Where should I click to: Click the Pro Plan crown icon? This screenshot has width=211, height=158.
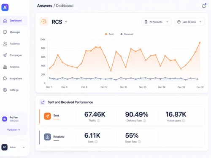pyautogui.click(x=5, y=119)
